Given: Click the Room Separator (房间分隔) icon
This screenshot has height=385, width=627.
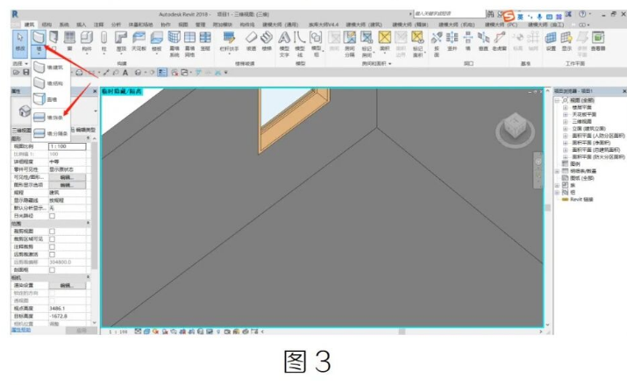Looking at the screenshot, I should coord(350,38).
